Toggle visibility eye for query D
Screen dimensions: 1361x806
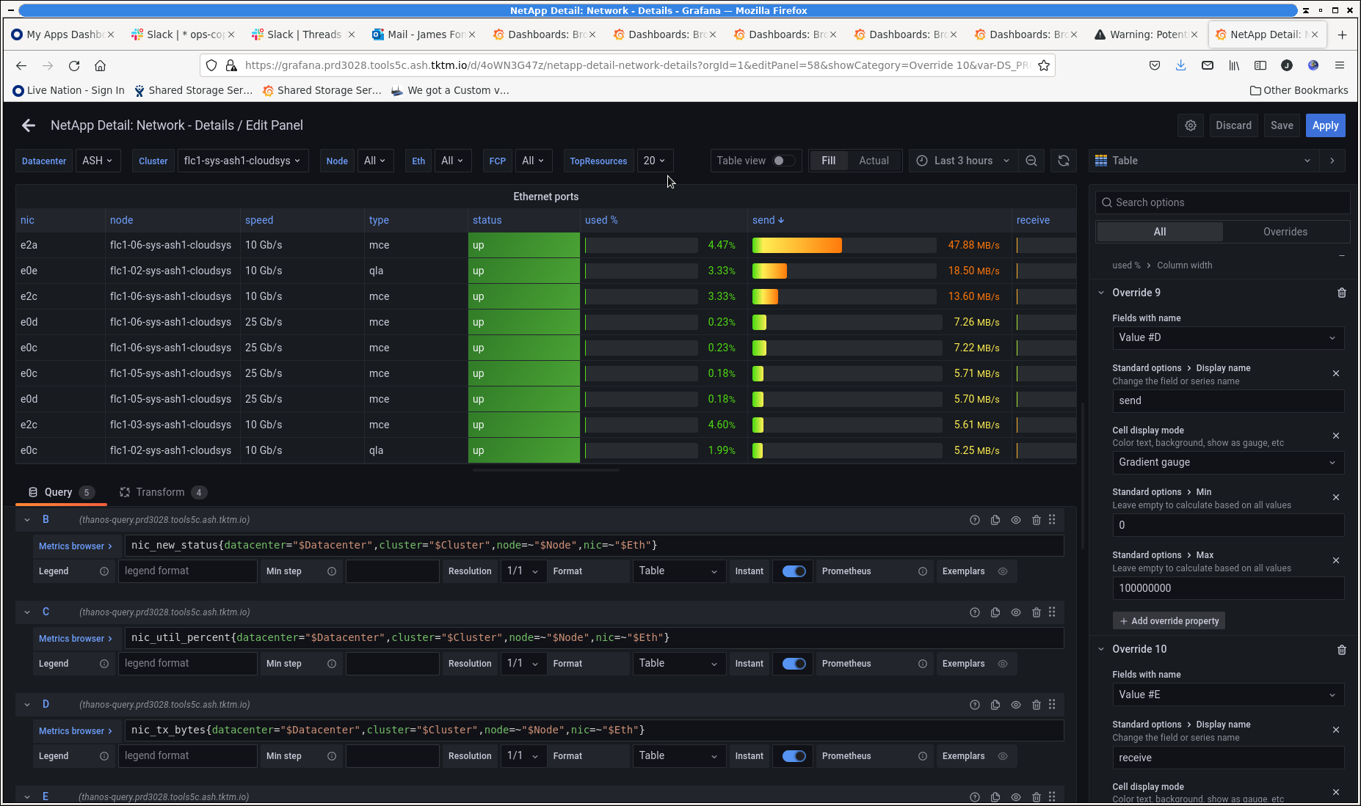1016,705
